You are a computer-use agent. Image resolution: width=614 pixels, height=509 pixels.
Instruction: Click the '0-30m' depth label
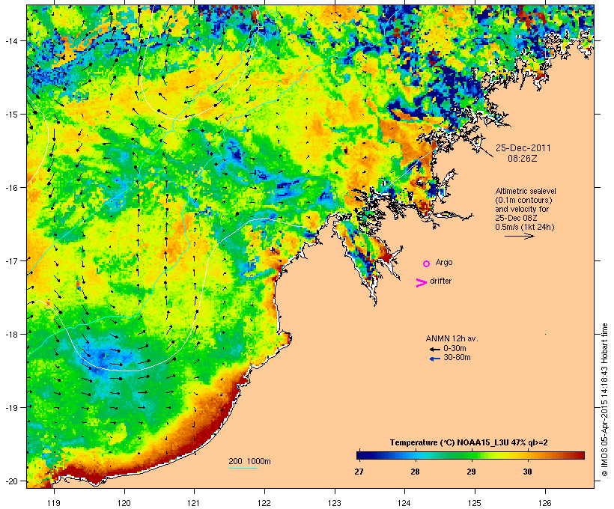pos(455,348)
